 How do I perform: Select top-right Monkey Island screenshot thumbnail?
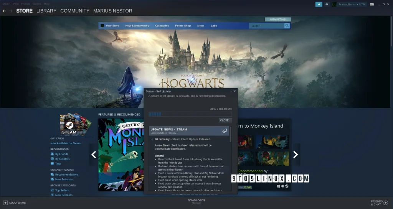pos(272,142)
